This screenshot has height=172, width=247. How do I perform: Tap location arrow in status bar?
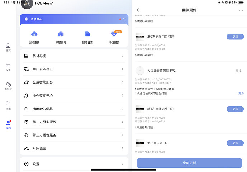point(219,3)
